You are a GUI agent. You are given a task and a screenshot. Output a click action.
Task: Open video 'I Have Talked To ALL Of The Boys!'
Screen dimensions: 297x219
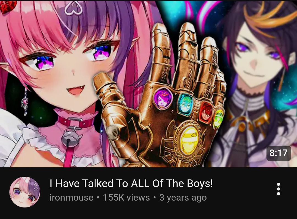click(131, 183)
